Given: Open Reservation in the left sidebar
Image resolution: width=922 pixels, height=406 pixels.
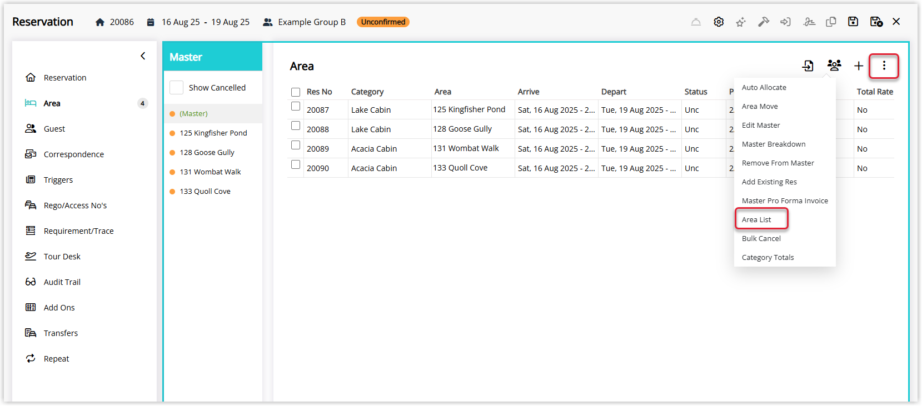Looking at the screenshot, I should tap(65, 78).
